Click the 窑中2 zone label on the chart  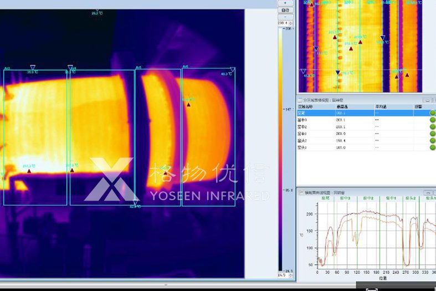pos(368,198)
